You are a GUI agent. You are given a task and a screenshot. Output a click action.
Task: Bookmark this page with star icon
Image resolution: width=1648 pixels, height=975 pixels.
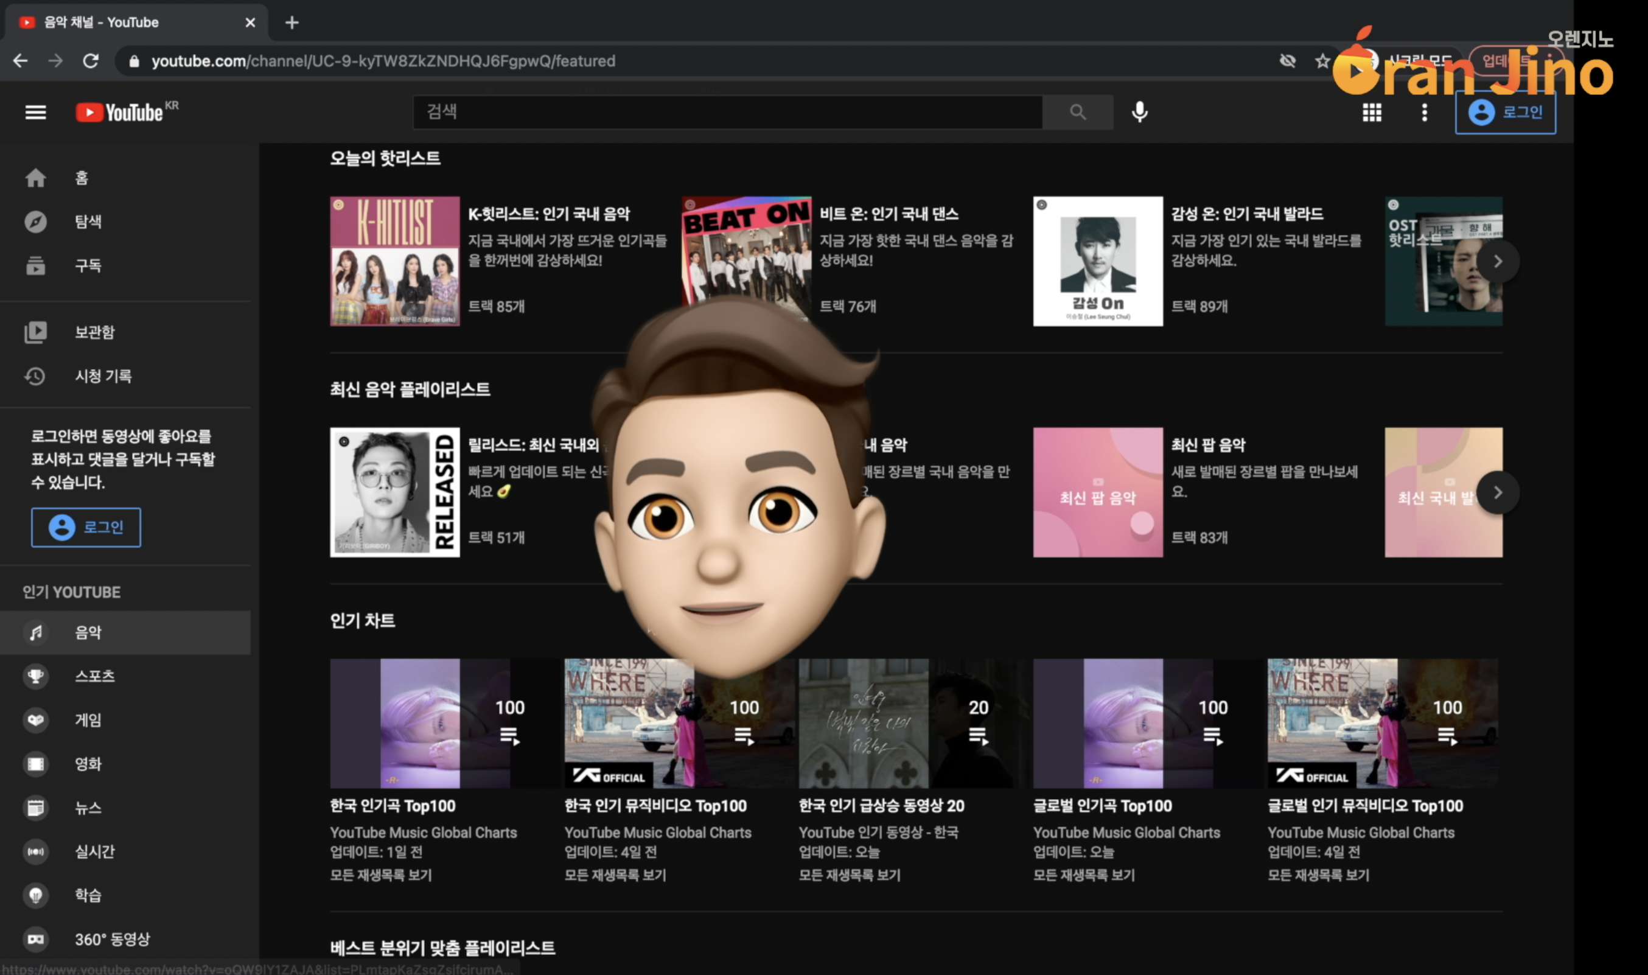coord(1322,61)
